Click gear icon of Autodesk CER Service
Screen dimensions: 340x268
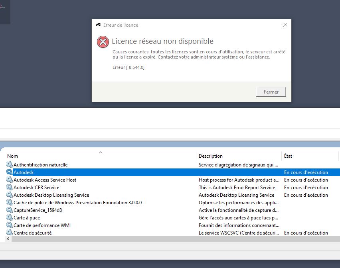click(x=10, y=187)
